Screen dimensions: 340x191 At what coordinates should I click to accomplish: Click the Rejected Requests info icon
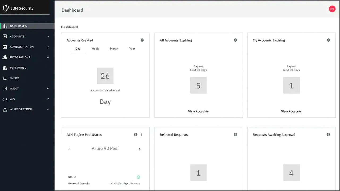pos(235,134)
